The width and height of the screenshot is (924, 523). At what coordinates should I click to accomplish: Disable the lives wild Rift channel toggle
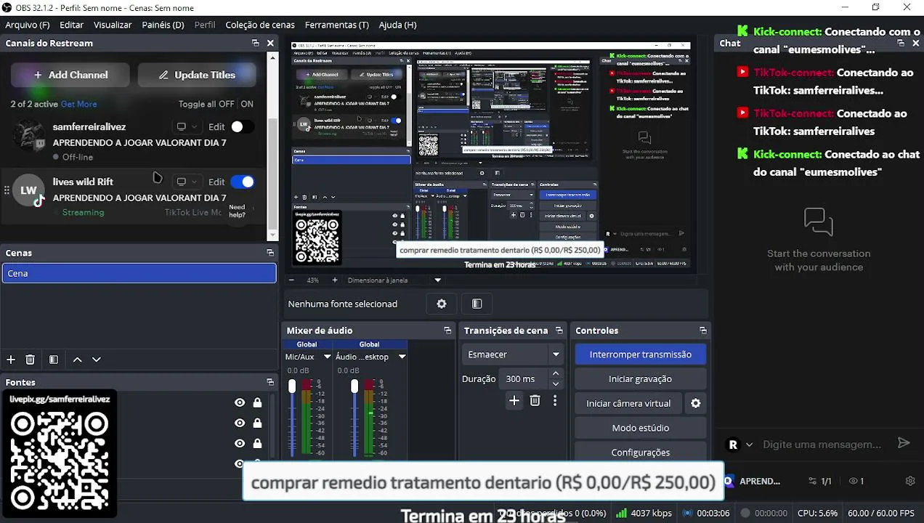tap(242, 182)
